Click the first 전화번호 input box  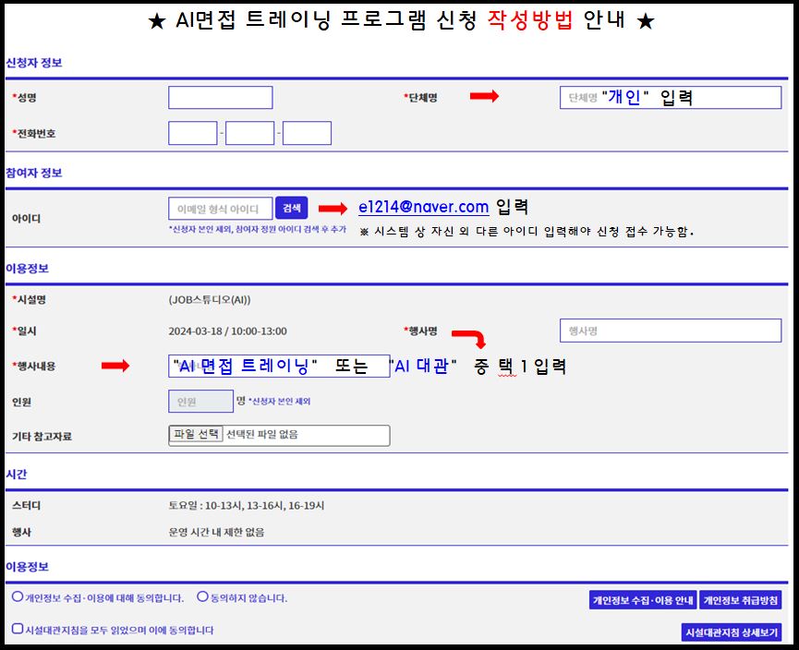[x=192, y=133]
